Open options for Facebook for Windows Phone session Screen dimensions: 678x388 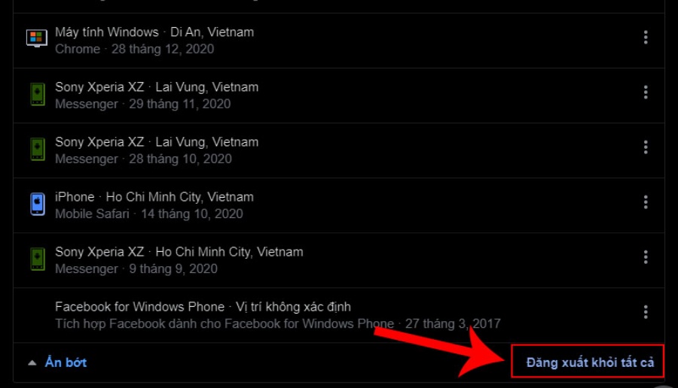(x=645, y=312)
